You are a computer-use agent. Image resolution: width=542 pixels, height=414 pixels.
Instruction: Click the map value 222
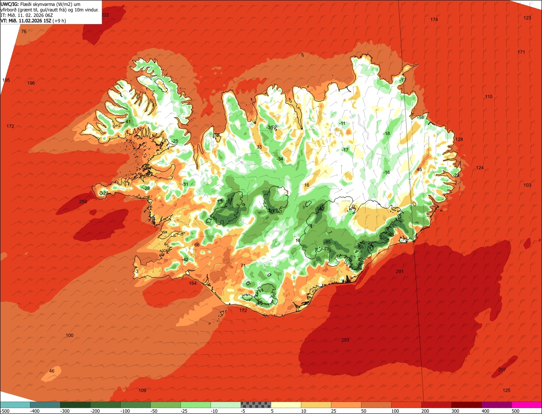105,15
